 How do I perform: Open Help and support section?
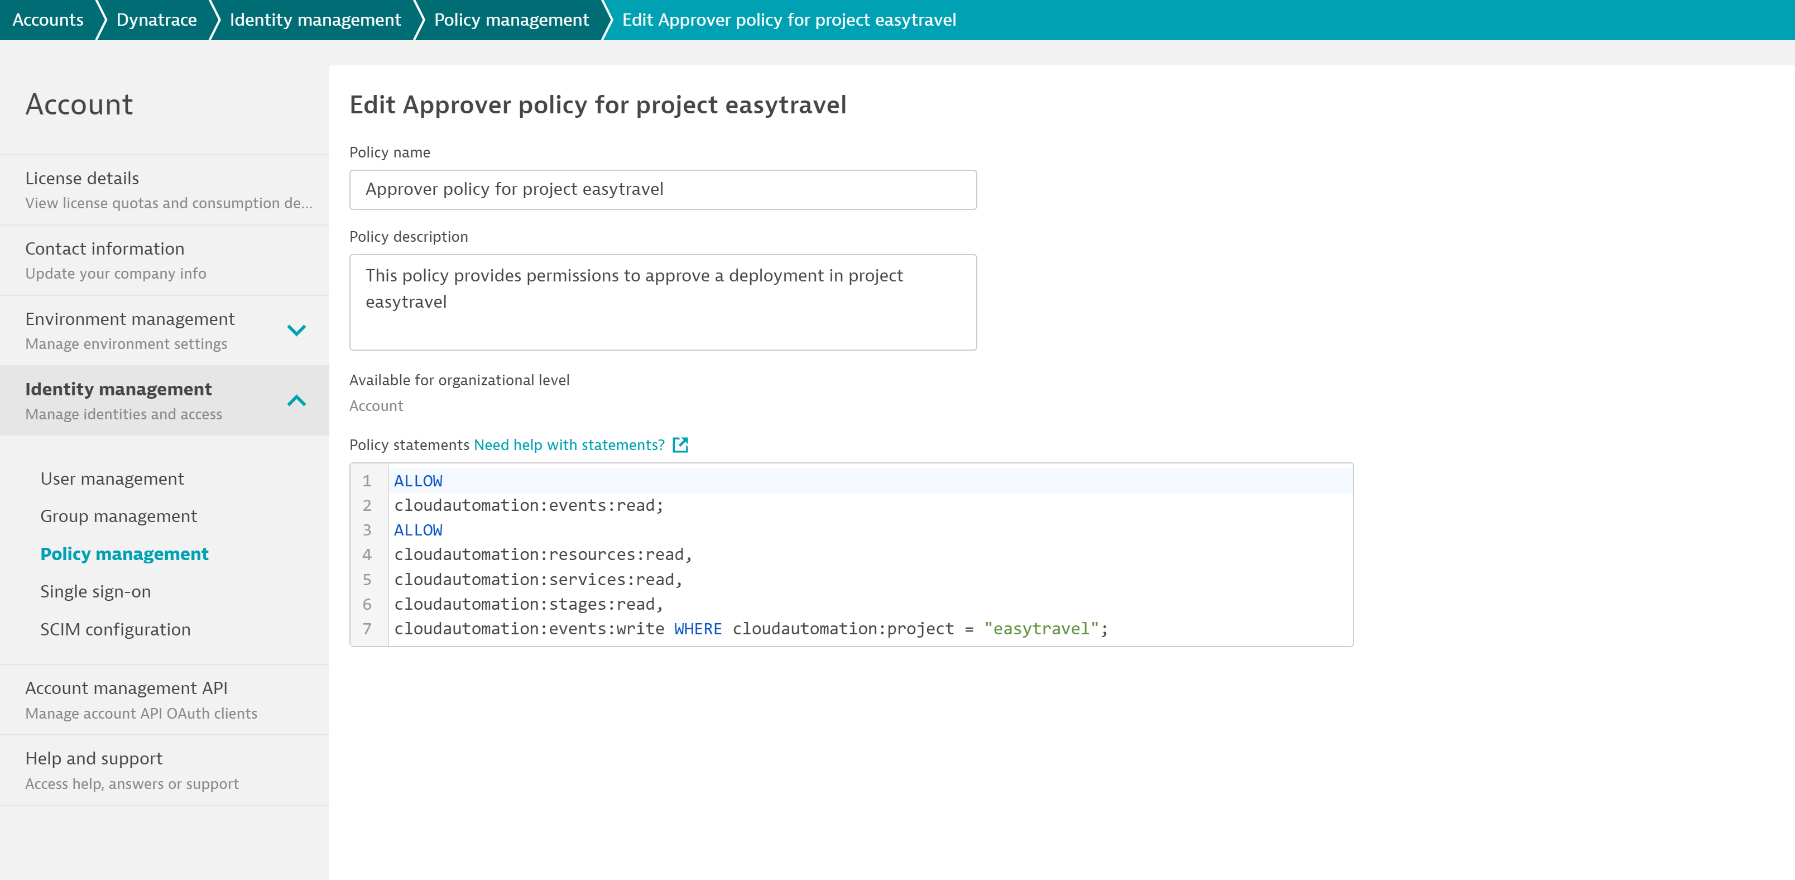(x=165, y=770)
